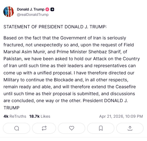
Task: View the 18.7k Likes list
Action: coord(40,116)
